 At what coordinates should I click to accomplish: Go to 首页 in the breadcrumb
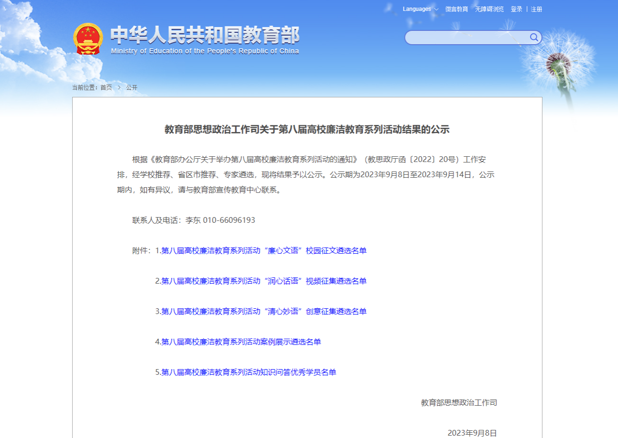106,87
